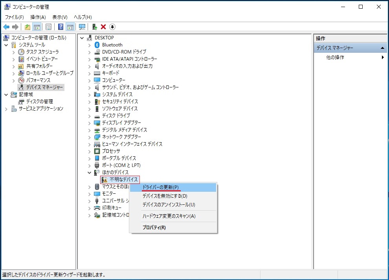Expand the ディスク ドライブ chevron
Image resolution: width=389 pixels, height=280 pixels.
pos(89,116)
